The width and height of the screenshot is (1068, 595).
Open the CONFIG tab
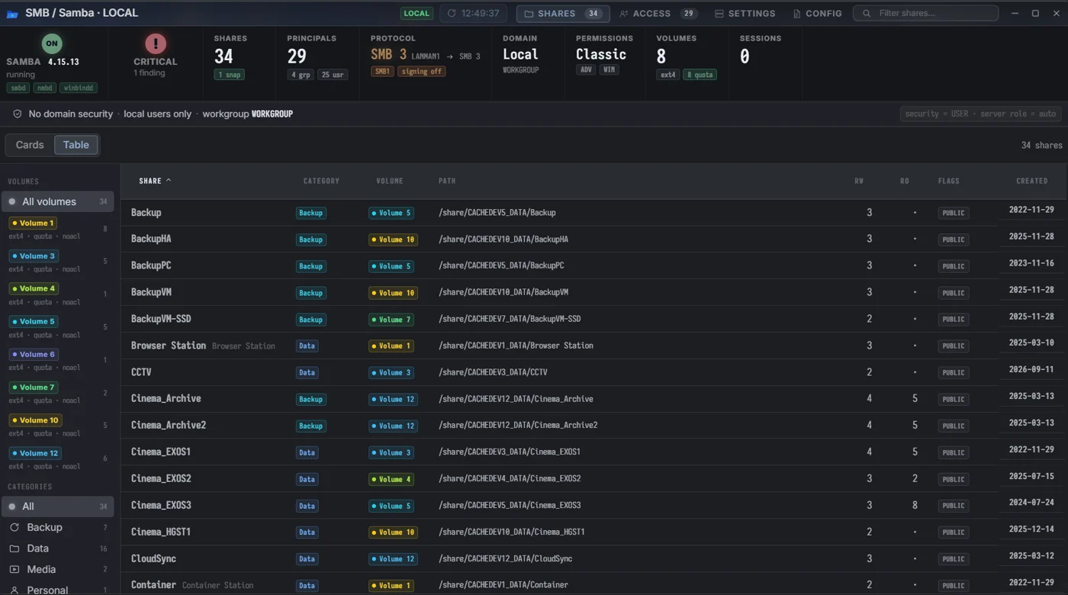click(817, 13)
